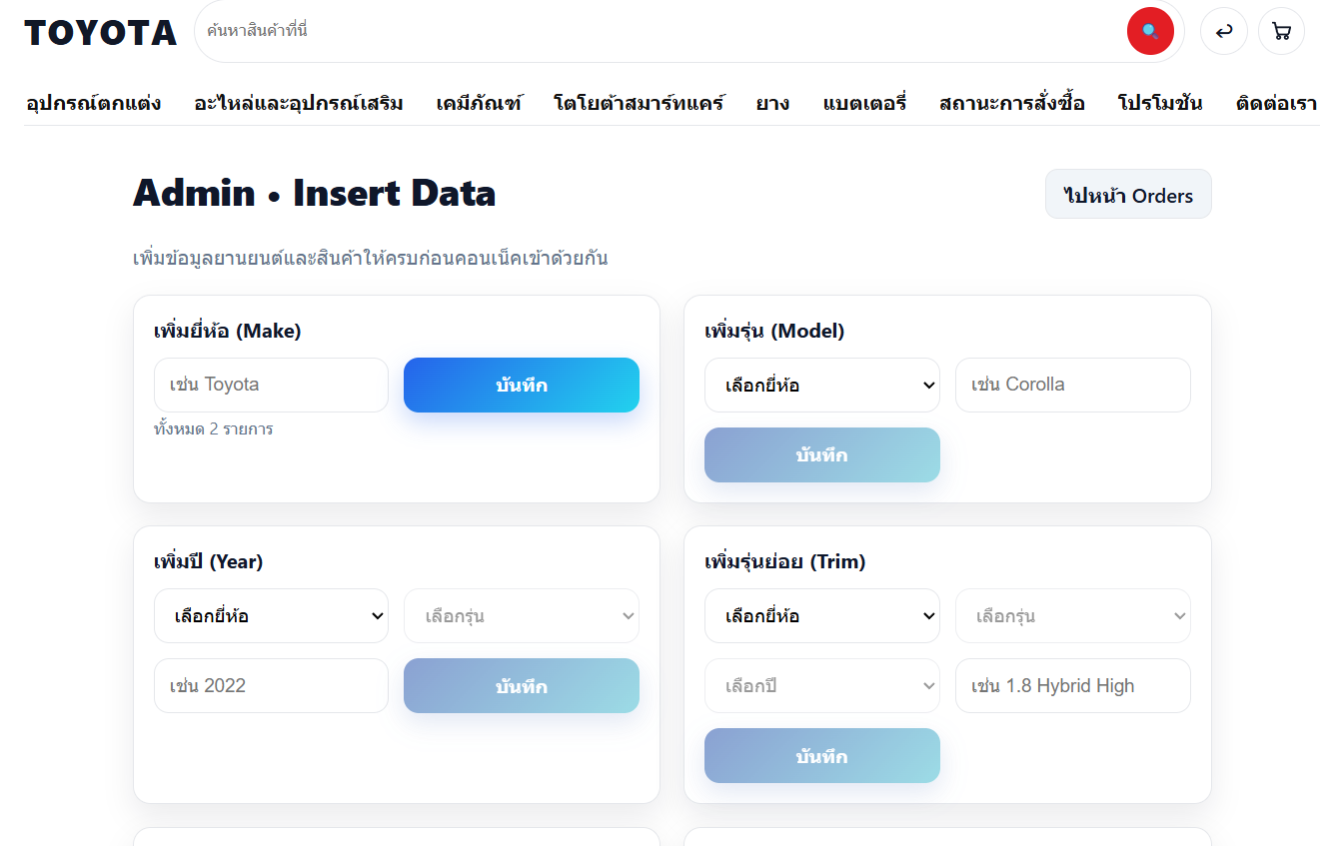This screenshot has height=846, width=1335.
Task: Click the search icon in the top bar
Action: (x=1150, y=31)
